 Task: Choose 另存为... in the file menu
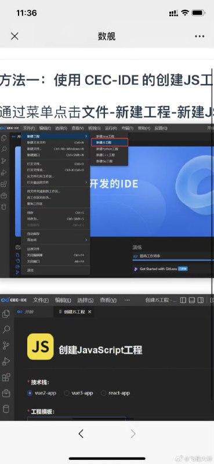tap(55, 219)
